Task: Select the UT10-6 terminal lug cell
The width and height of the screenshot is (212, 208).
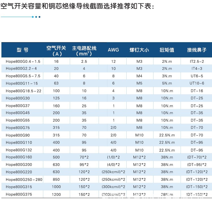Action: (197, 83)
